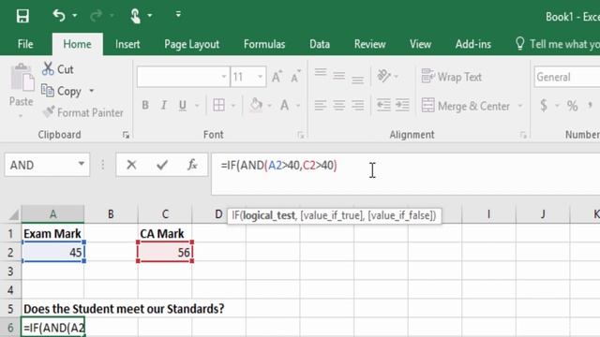Image resolution: width=600 pixels, height=337 pixels.
Task: Click the Insert Function fx icon
Action: tap(192, 165)
